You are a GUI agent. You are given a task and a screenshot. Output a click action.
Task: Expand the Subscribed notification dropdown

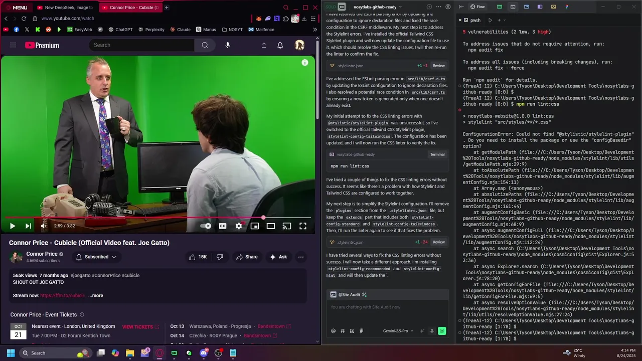[x=96, y=257]
